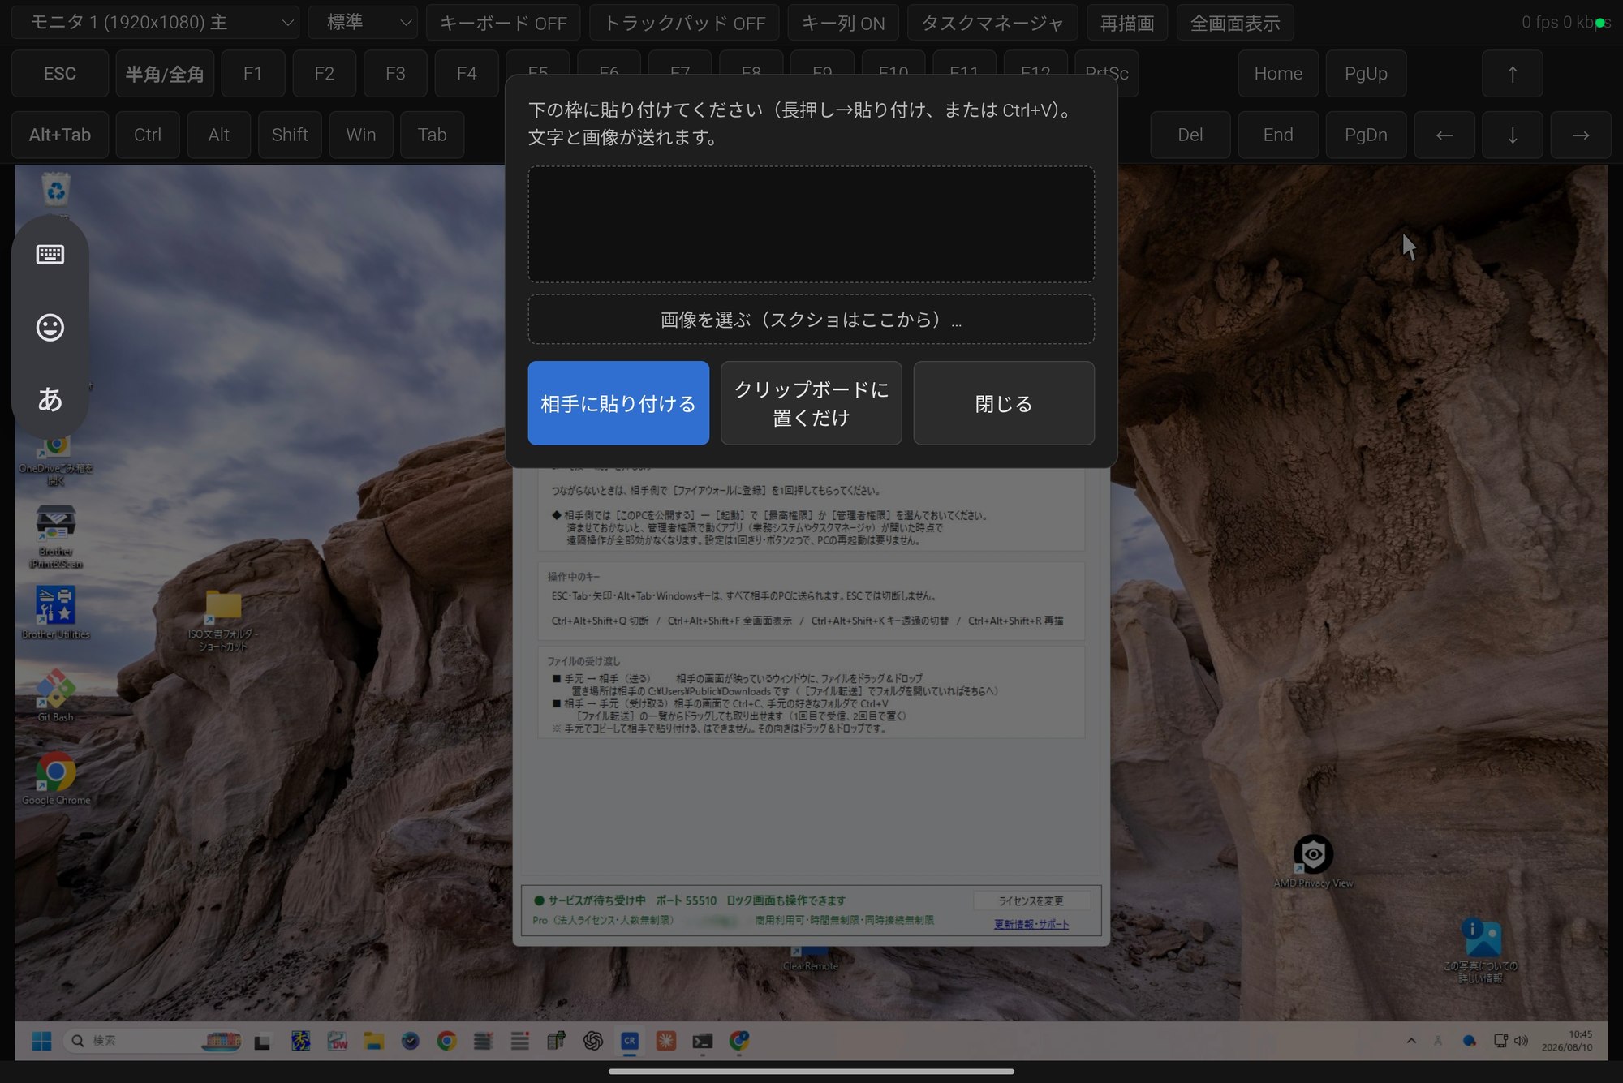Open the Task View taskbar icon
Viewport: 1623px width, 1083px height.
262,1042
